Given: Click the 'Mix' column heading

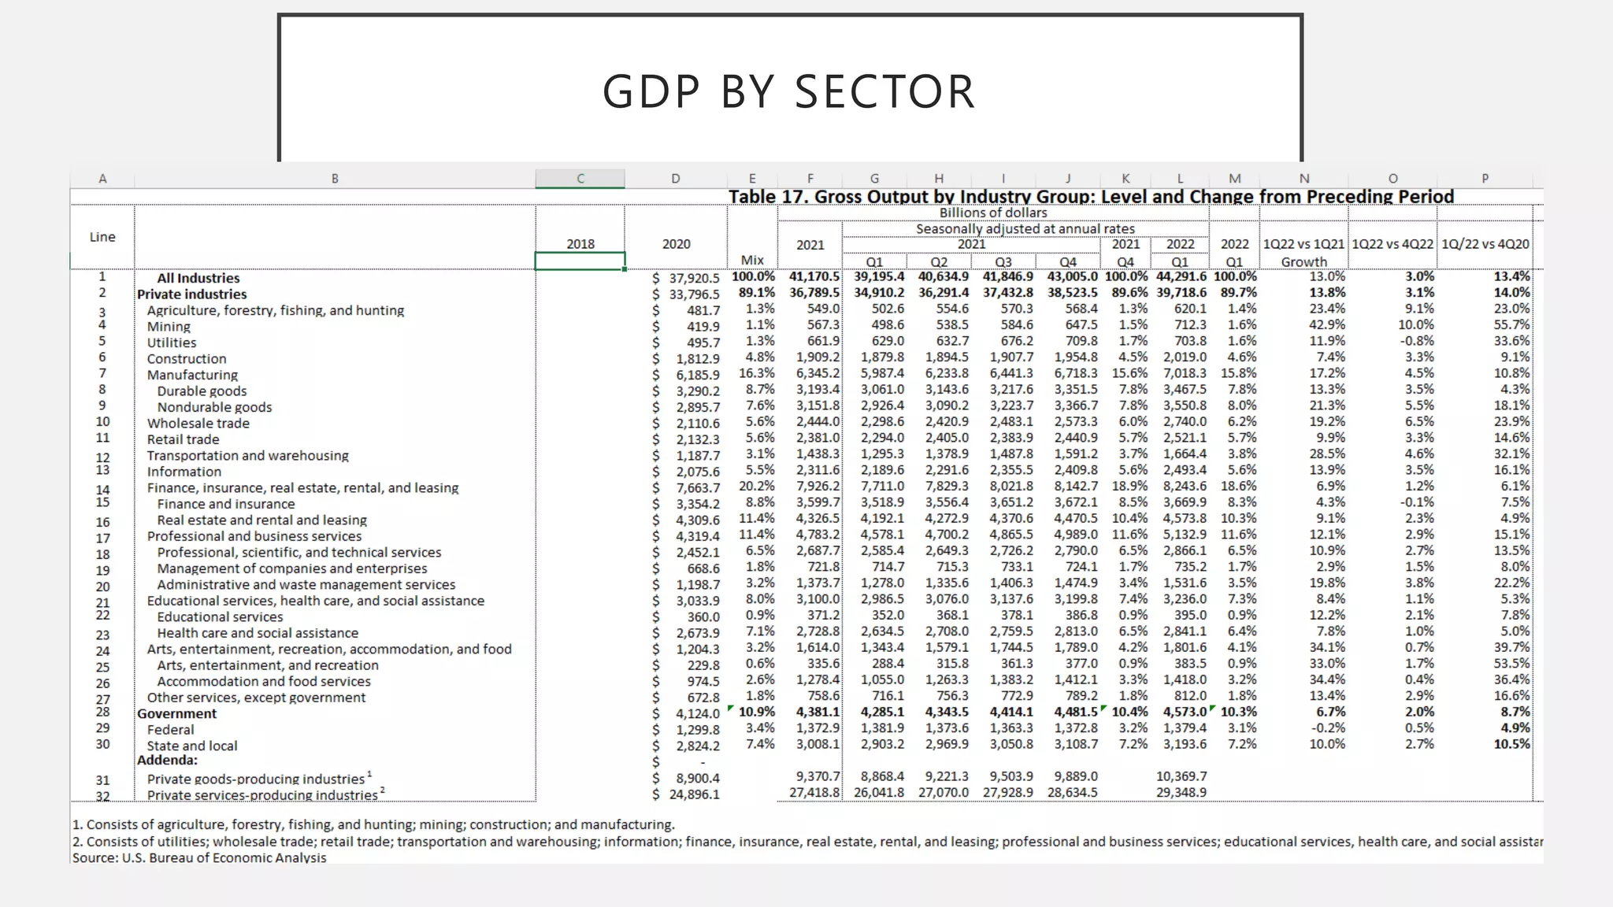Looking at the screenshot, I should (752, 261).
